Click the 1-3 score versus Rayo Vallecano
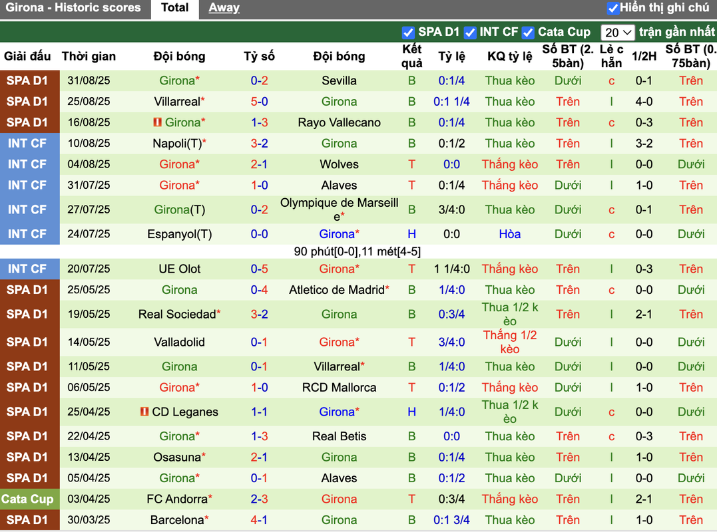The width and height of the screenshot is (717, 532). point(259,122)
